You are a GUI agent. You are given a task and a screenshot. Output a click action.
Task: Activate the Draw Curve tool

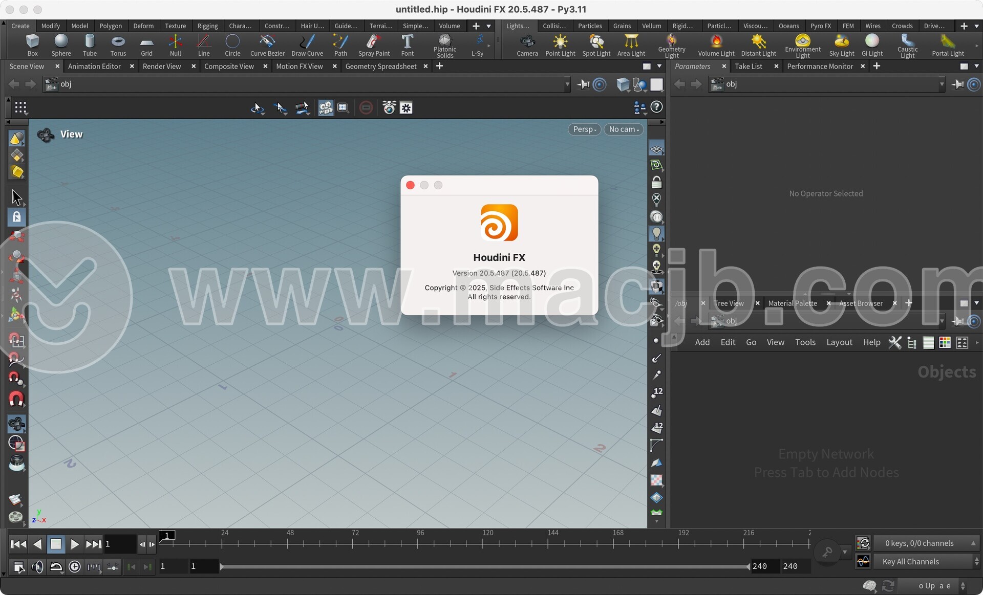(x=307, y=45)
